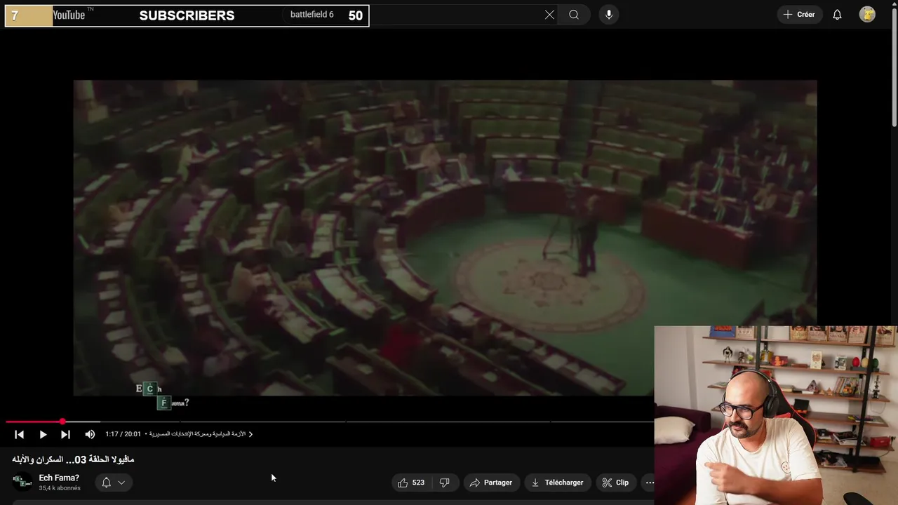This screenshot has height=505, width=898.
Task: Clear the search box with the X icon
Action: (x=549, y=15)
